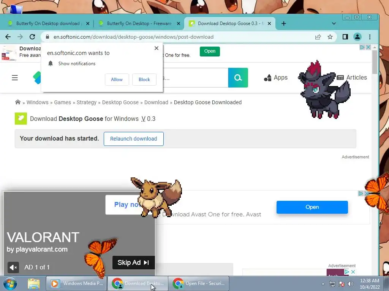Image resolution: width=389 pixels, height=291 pixels.
Task: Open AdChoices info on top banner ad
Action: tap(362, 47)
